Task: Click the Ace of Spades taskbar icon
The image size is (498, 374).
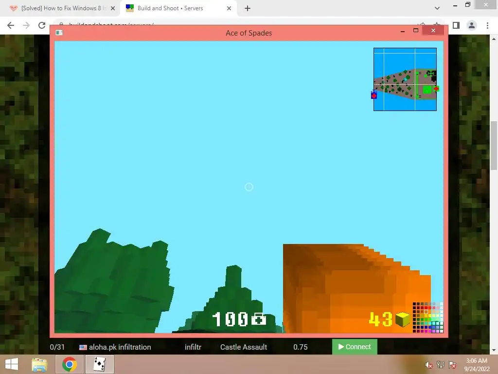Action: click(99, 364)
